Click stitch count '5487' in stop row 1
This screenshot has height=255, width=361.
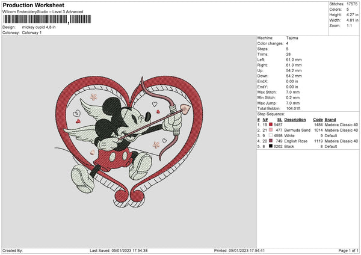278,124
